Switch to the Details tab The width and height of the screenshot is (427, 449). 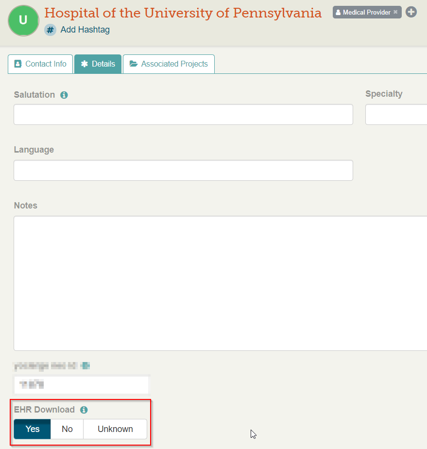(98, 64)
